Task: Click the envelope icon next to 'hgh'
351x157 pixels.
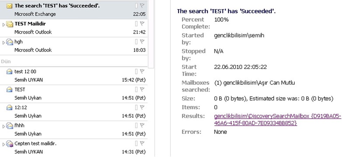Action: pyautogui.click(x=10, y=42)
